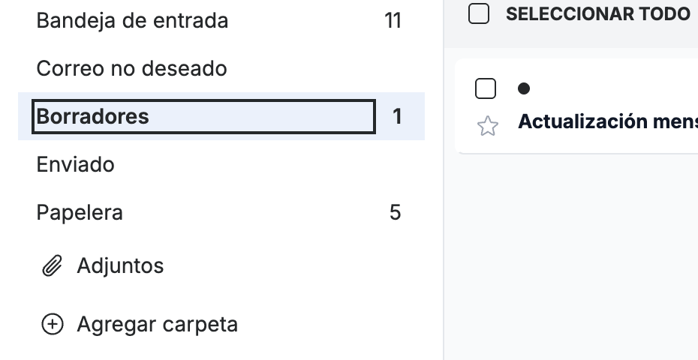Screen dimensions: 698x360
Task: Check the draft message checkbox
Action: (x=486, y=88)
